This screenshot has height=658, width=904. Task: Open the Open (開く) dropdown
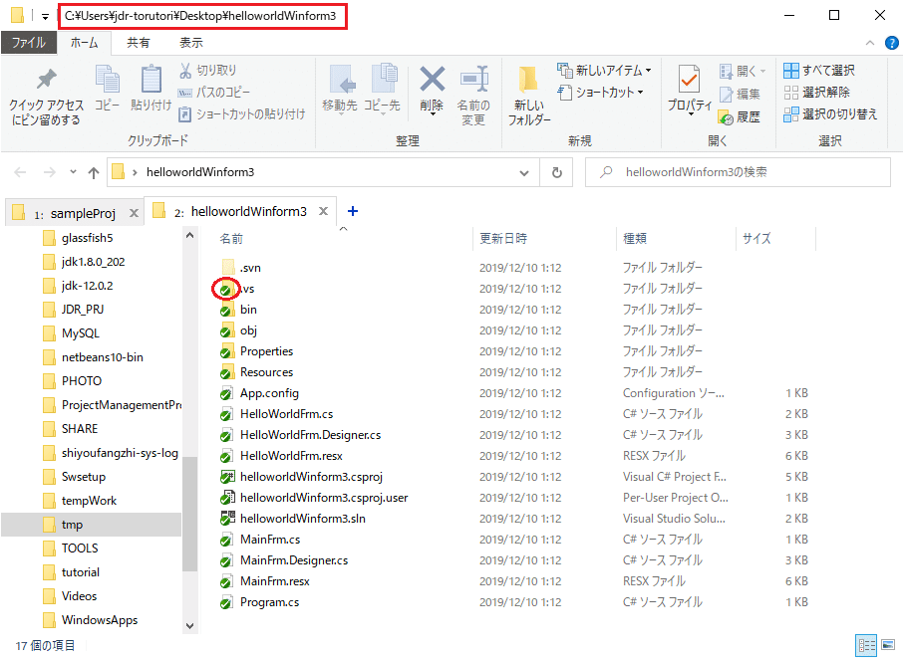point(744,71)
